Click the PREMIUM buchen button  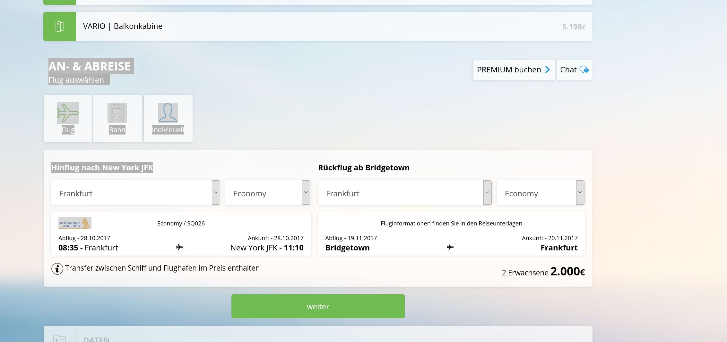coord(514,70)
